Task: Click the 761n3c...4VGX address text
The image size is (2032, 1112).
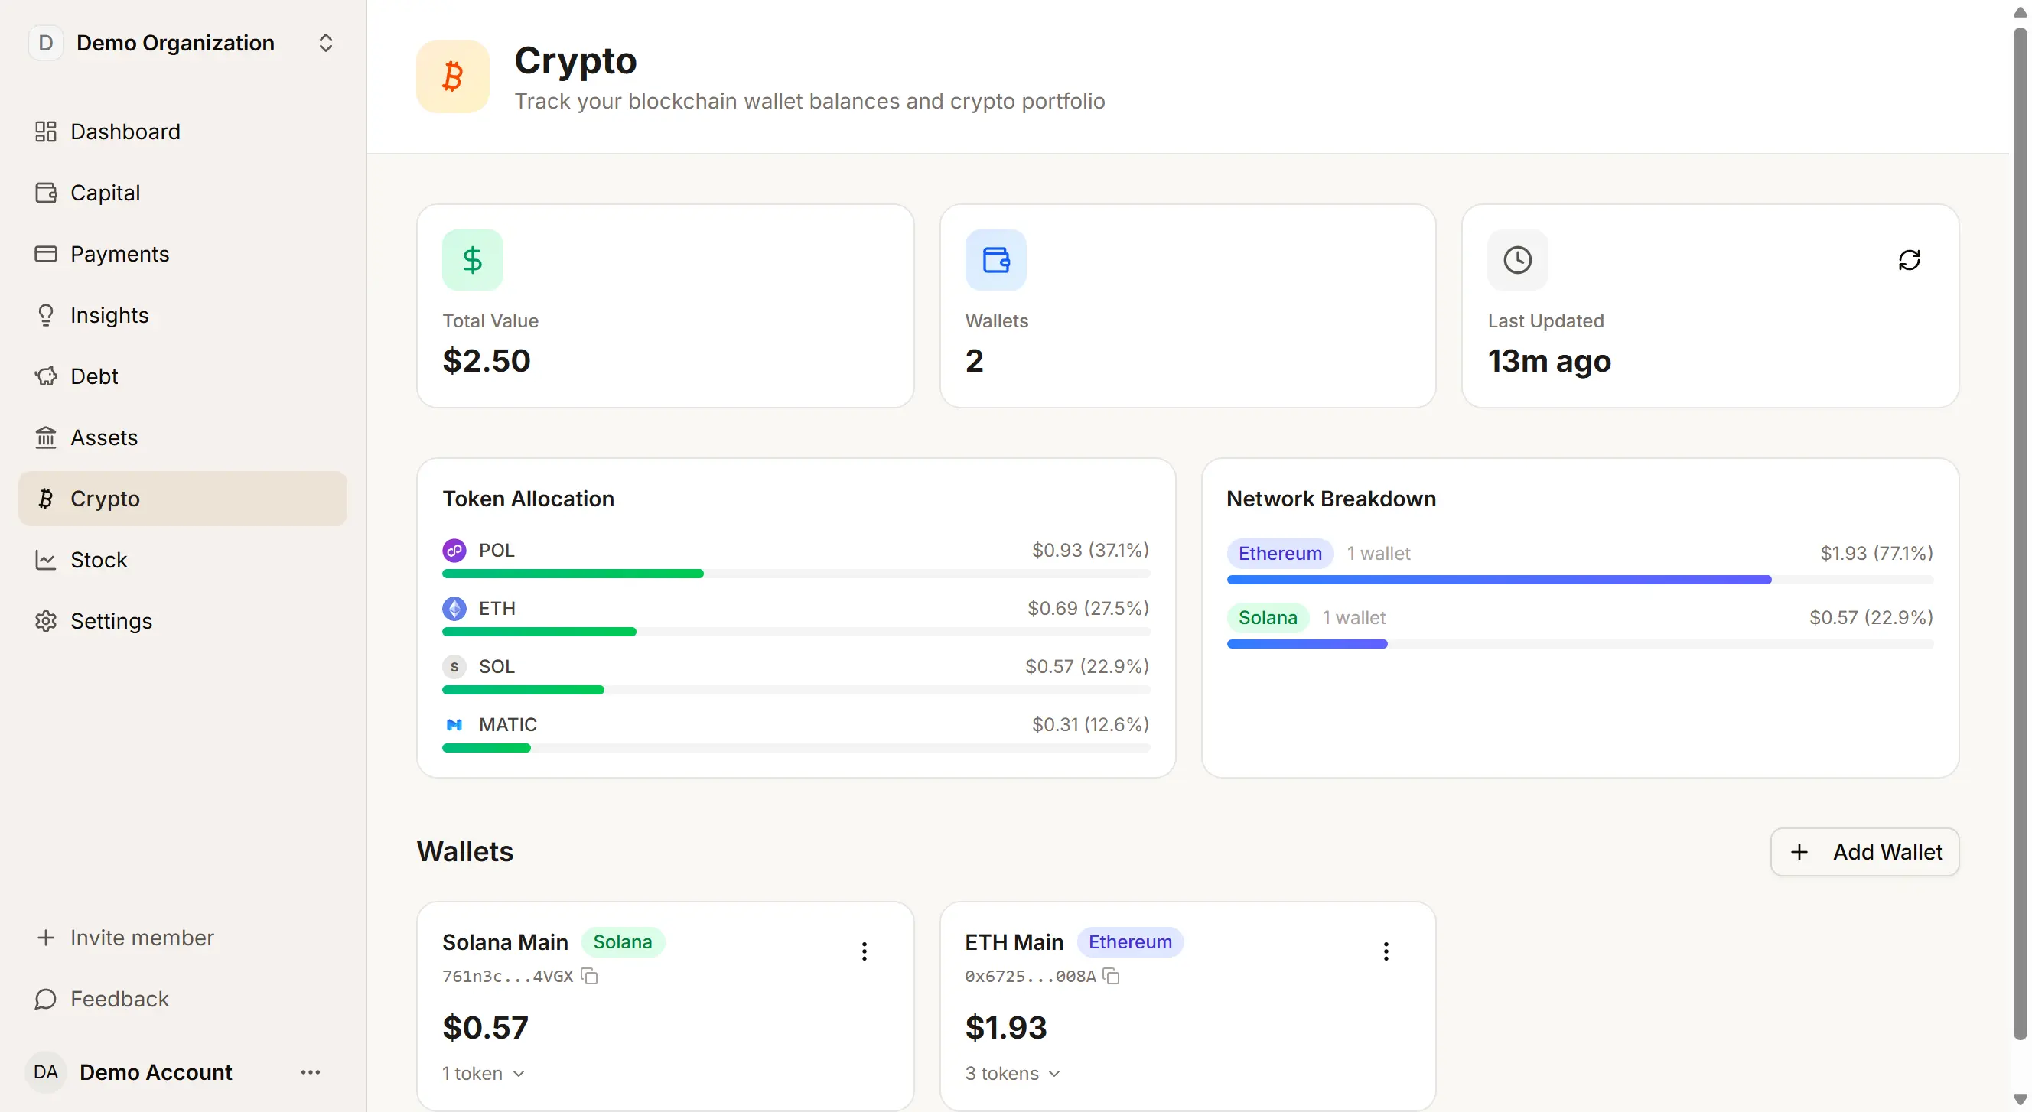Action: [508, 977]
